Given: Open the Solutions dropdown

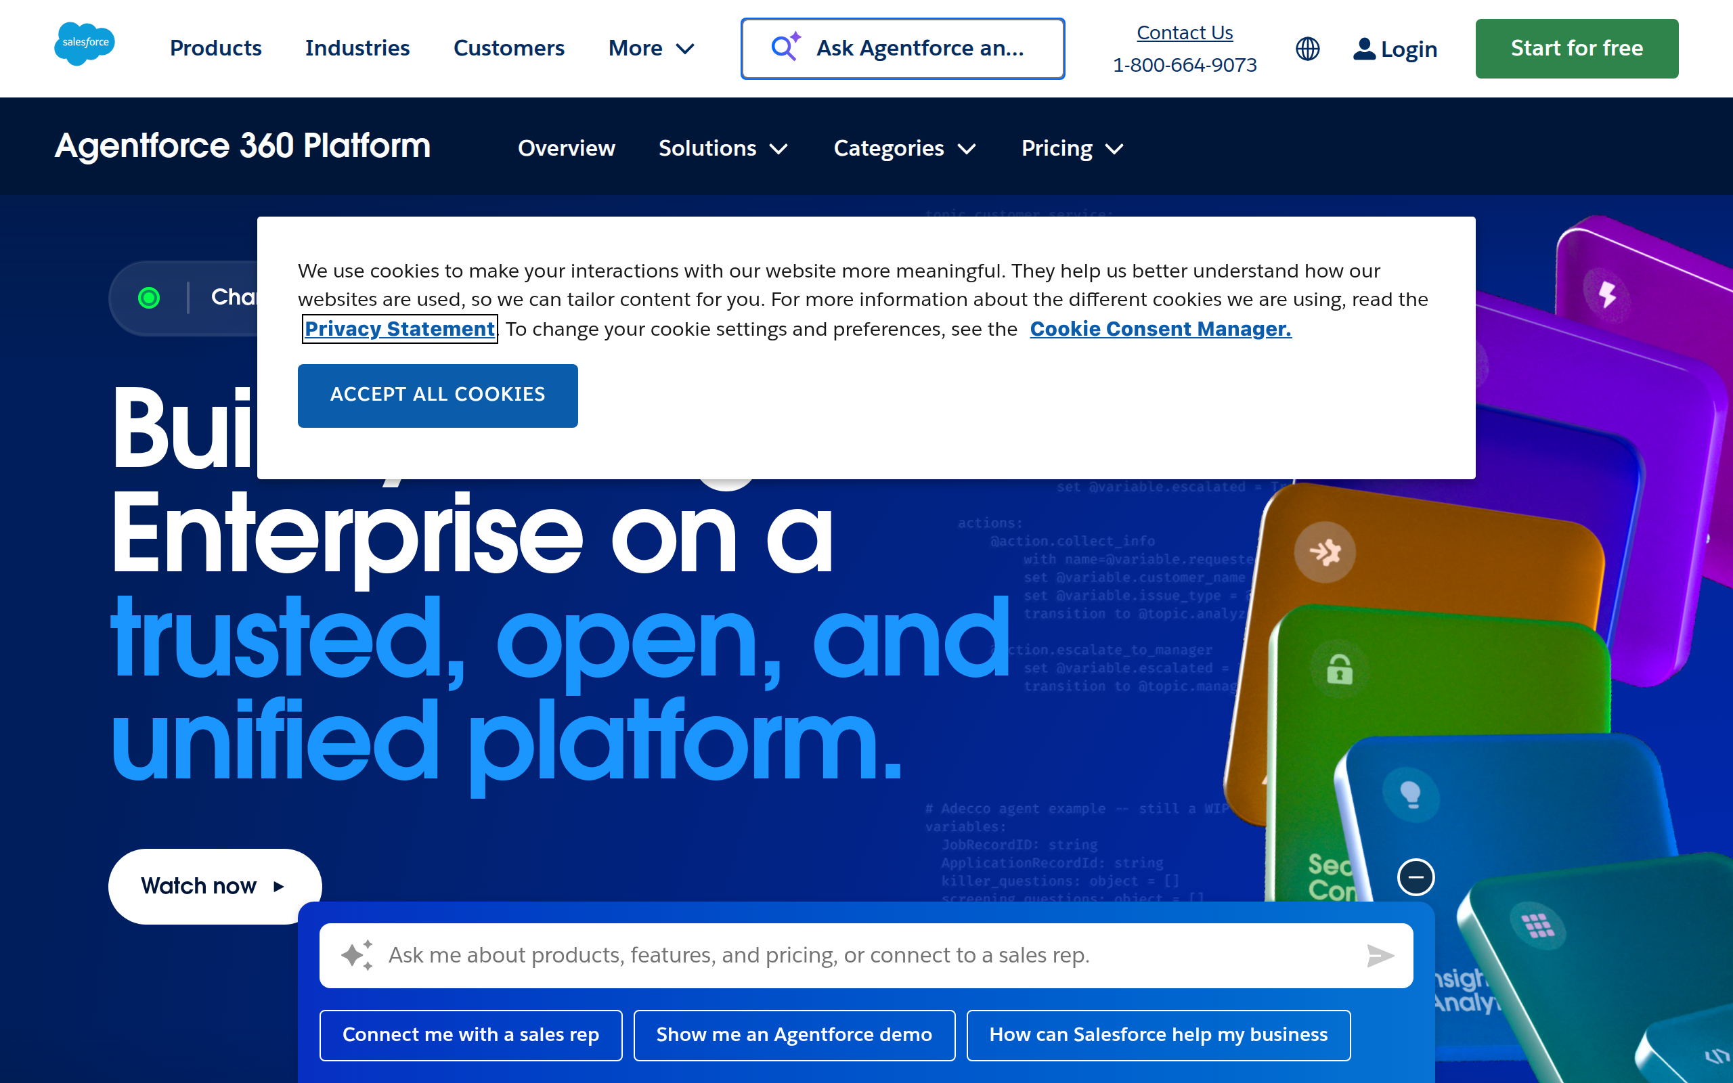Looking at the screenshot, I should 723,148.
